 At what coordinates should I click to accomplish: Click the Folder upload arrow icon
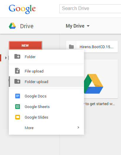[x=17, y=81]
